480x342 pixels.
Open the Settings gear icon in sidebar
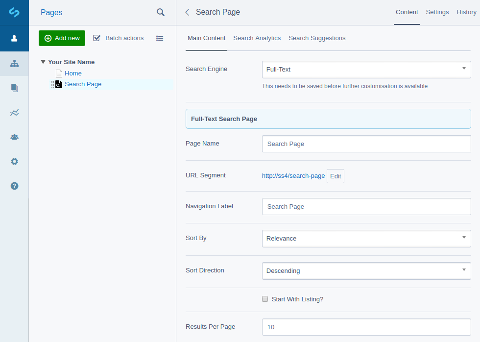coord(14,161)
